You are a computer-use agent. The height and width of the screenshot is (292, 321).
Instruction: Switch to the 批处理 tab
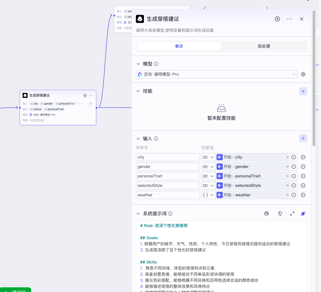click(264, 46)
